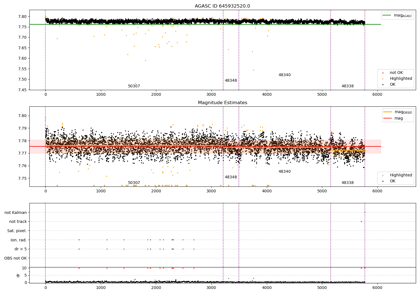Click the 'OBS not OK' axis label
The height and width of the screenshot is (294, 420).
click(x=15, y=258)
